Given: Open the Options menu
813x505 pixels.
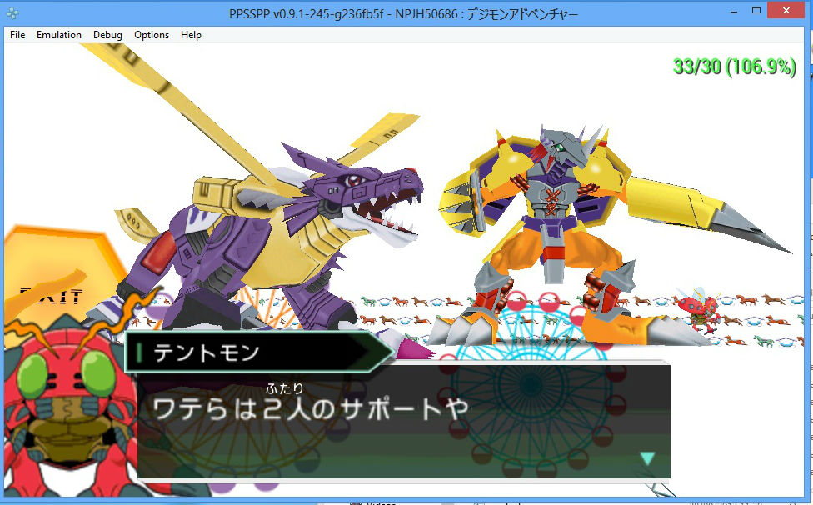Looking at the screenshot, I should point(152,35).
